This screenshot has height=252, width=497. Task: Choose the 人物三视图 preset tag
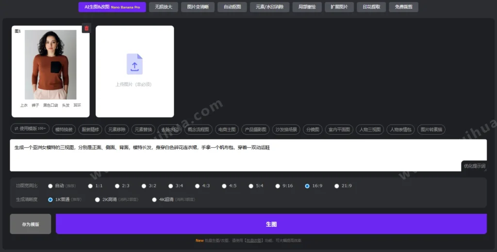[x=369, y=129]
